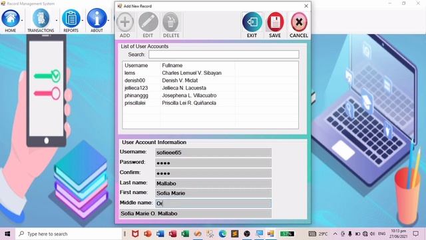Click the EDIT pencil icon
The width and height of the screenshot is (426, 240).
(148, 22)
